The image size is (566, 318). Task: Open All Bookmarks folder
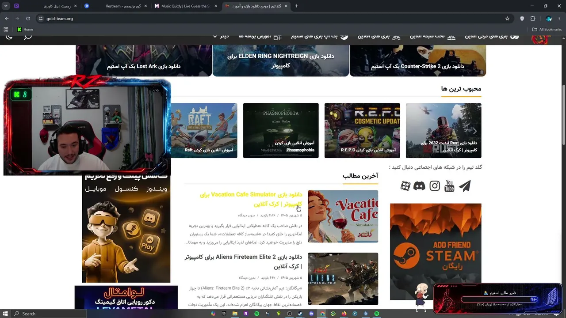tap(547, 30)
